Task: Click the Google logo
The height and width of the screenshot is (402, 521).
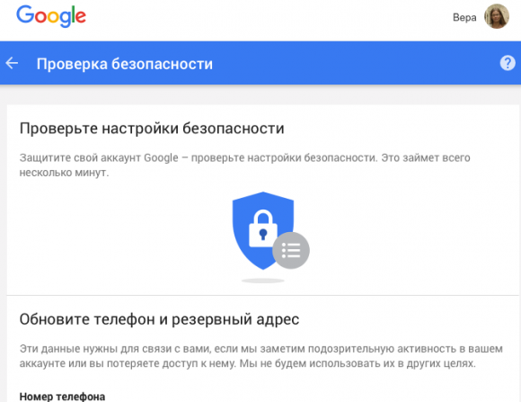Action: (x=51, y=16)
